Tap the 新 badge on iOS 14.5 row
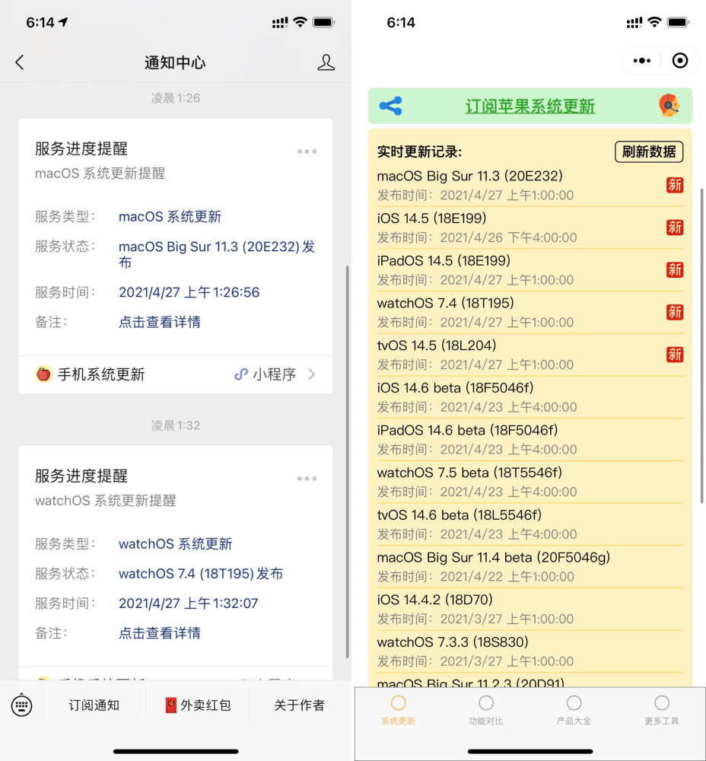 tap(675, 227)
